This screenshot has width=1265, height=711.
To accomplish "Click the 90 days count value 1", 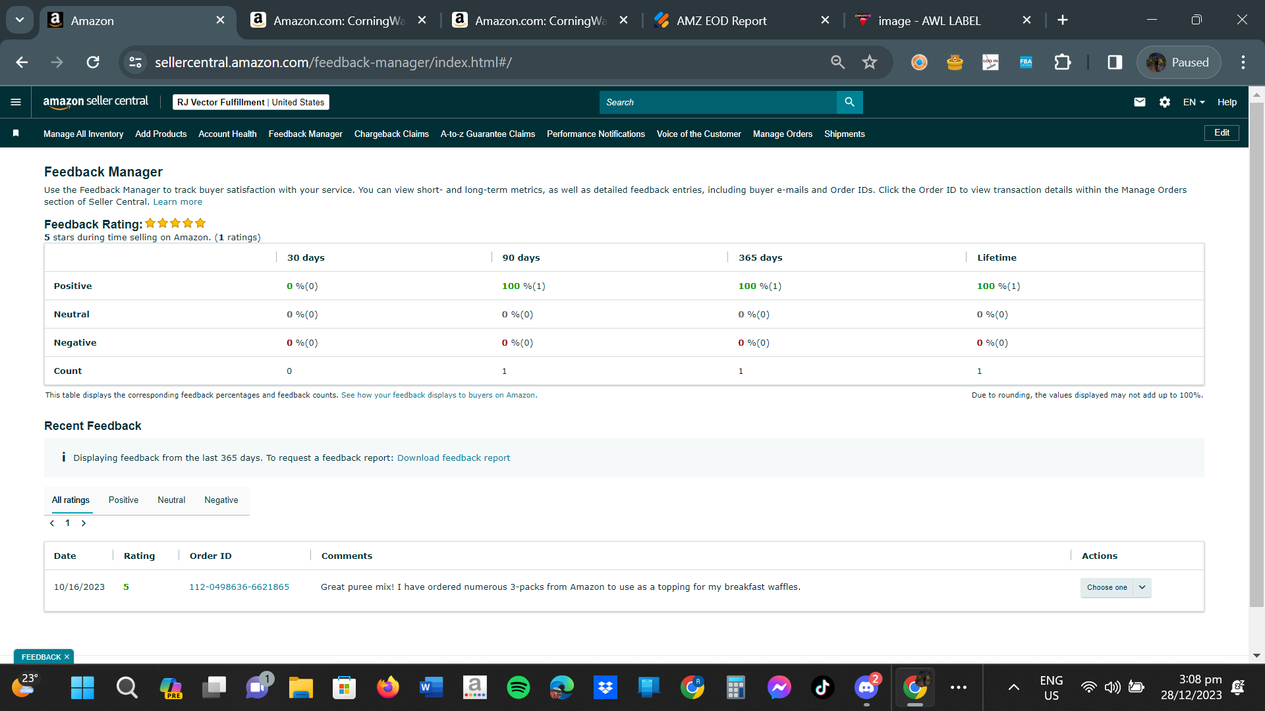I will coord(505,371).
